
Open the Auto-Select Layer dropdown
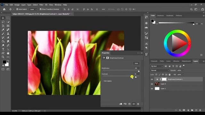[33, 9]
